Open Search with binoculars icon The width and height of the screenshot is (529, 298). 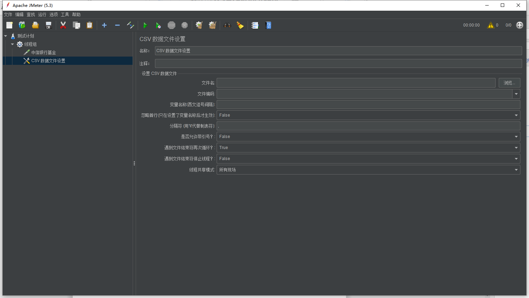(x=227, y=25)
